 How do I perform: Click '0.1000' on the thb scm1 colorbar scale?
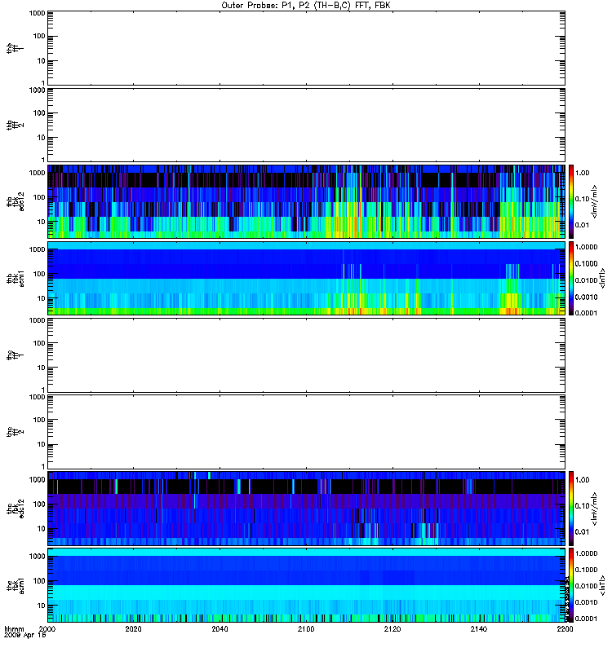point(586,263)
